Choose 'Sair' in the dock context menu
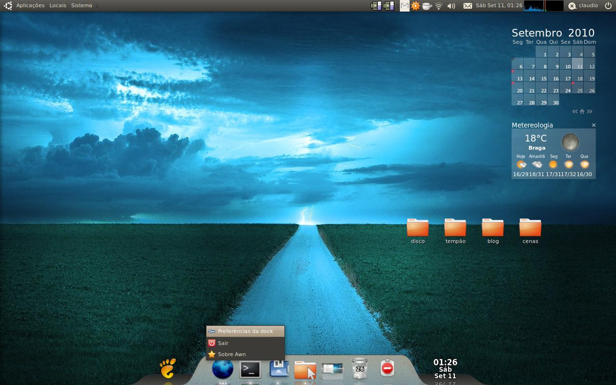The height and width of the screenshot is (385, 616). coord(223,343)
